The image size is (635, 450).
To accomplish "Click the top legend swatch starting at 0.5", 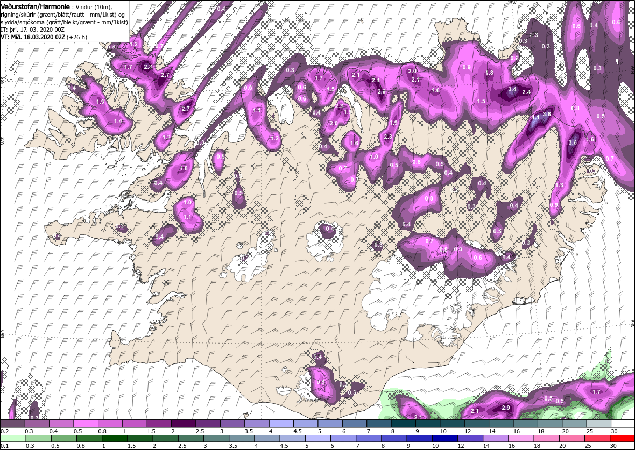I will (x=87, y=423).
